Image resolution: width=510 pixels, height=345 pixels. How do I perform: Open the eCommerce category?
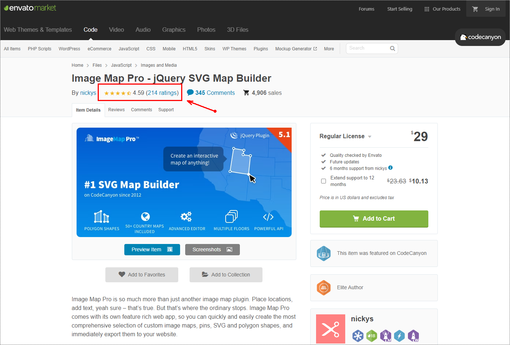pyautogui.click(x=99, y=49)
